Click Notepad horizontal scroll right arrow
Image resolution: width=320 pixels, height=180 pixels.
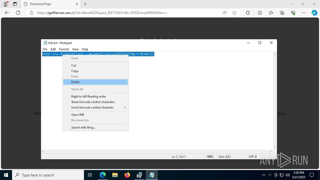click(x=270, y=151)
